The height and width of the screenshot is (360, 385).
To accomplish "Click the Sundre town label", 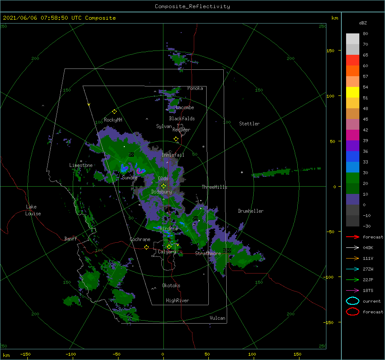I will pos(130,177).
